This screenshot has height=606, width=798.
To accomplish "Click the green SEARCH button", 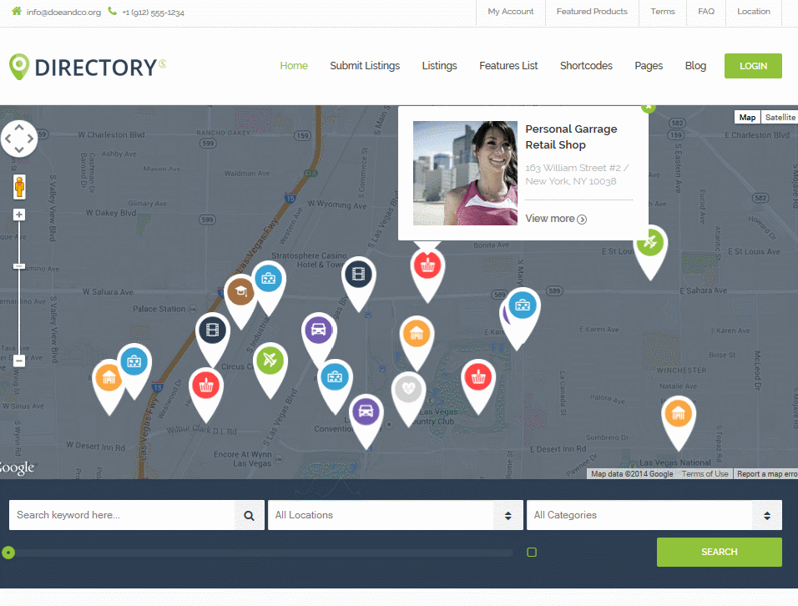I will coord(719,552).
